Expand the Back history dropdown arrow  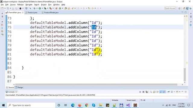pos(95,8)
